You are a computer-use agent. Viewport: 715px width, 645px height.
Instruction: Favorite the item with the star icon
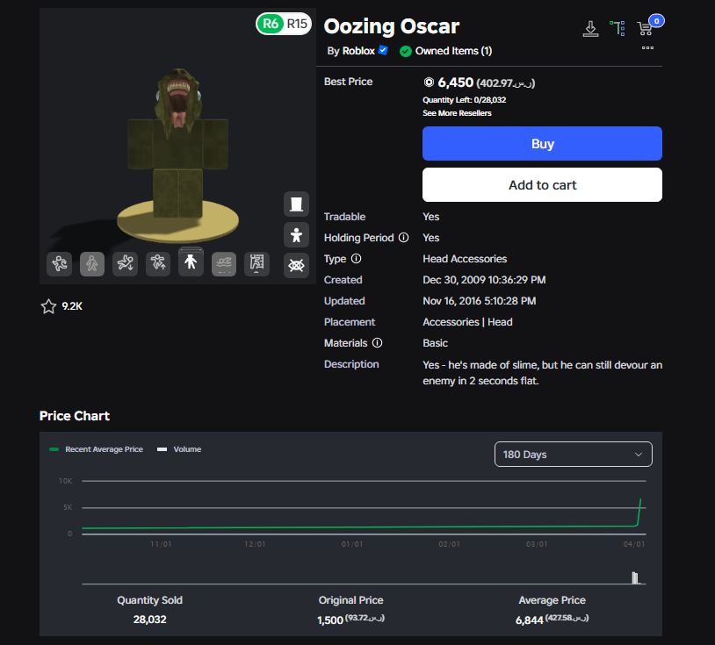(x=49, y=306)
